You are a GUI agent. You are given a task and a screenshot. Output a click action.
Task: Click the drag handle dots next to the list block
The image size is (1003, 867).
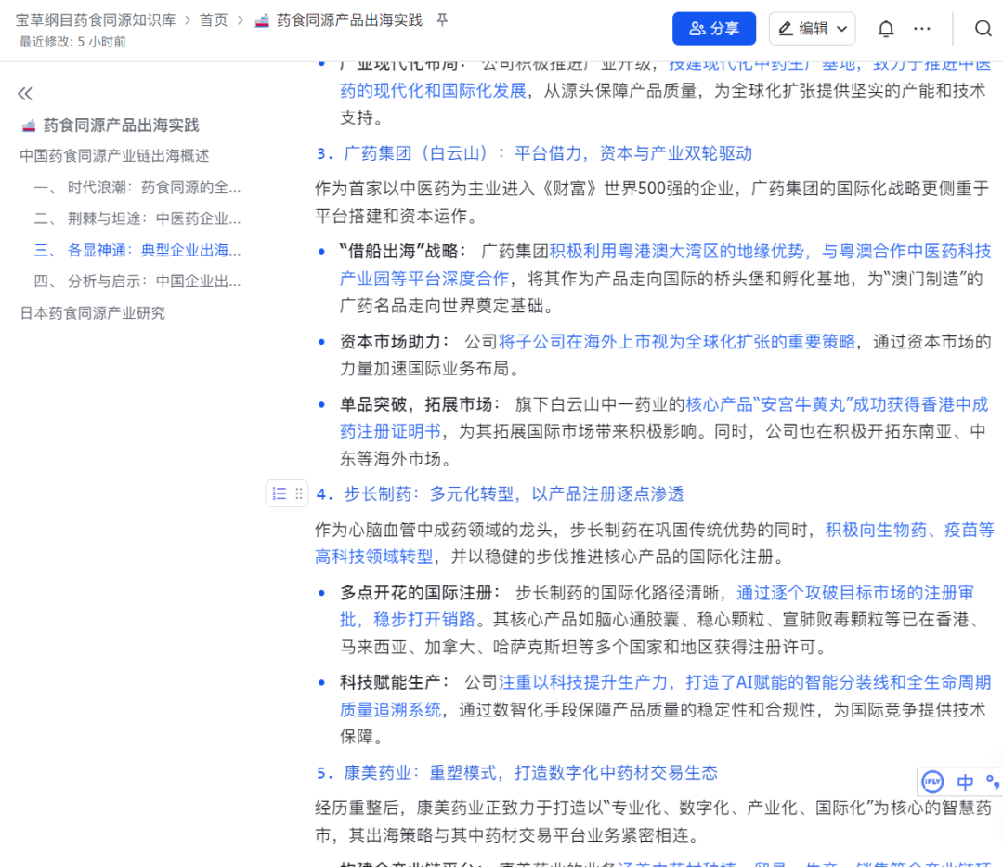click(297, 493)
